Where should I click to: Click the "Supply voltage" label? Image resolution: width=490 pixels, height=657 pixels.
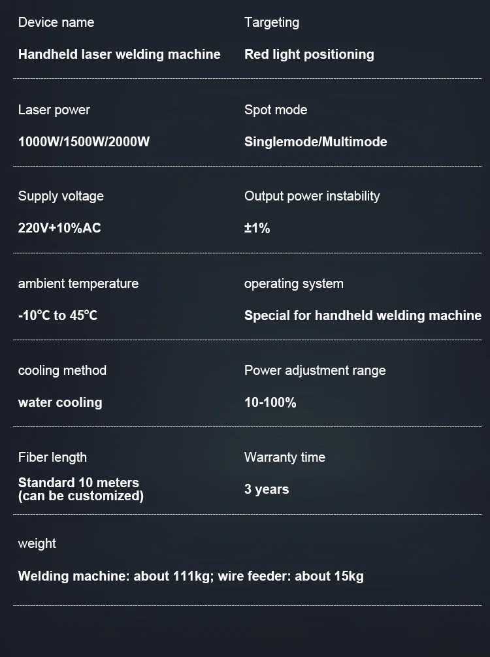tap(61, 196)
